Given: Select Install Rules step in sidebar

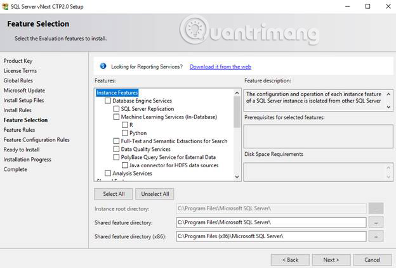Looking at the screenshot, I should [x=17, y=110].
